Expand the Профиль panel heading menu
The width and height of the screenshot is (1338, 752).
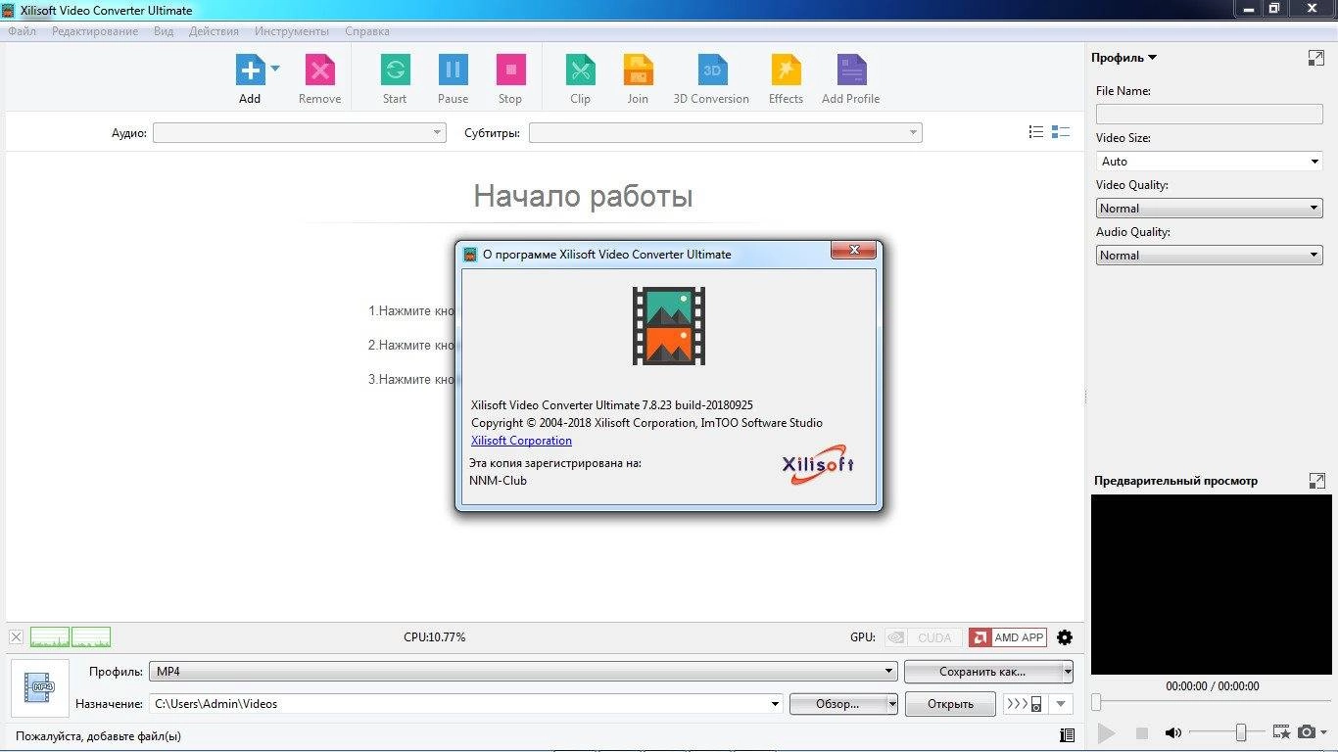point(1124,58)
